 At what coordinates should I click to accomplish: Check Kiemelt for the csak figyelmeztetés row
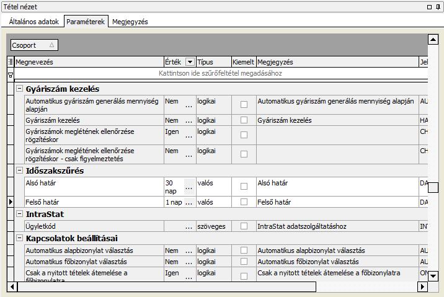(x=244, y=154)
